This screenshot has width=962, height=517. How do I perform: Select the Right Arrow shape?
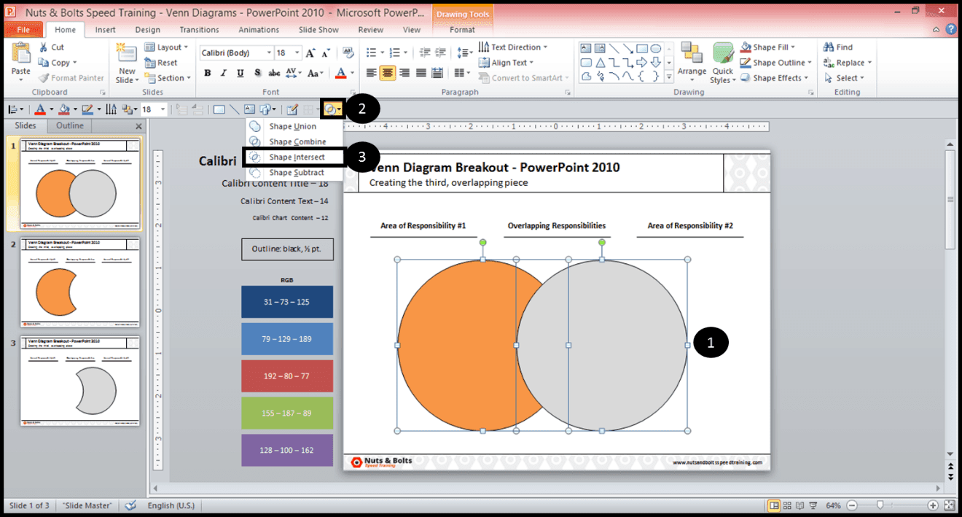coord(642,62)
